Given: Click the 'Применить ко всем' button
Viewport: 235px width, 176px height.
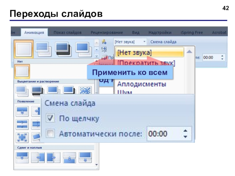Looking at the screenshot, I should tap(130, 72).
